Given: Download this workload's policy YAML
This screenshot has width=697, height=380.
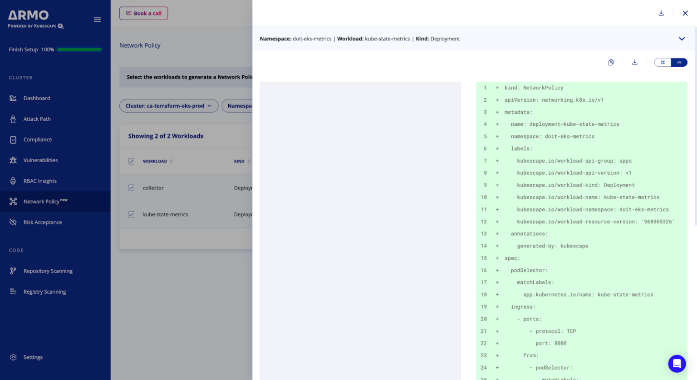Looking at the screenshot, I should tap(635, 62).
